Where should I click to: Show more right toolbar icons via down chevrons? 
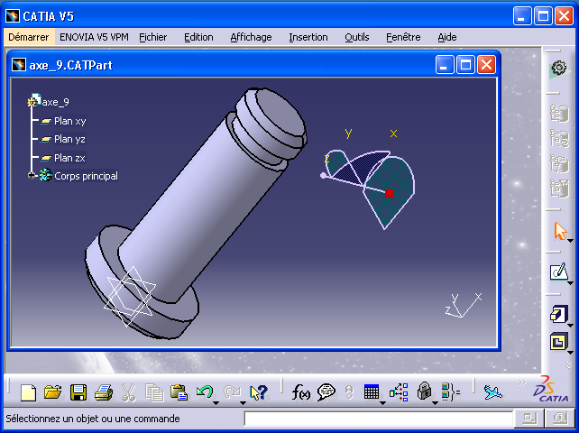pos(569,365)
